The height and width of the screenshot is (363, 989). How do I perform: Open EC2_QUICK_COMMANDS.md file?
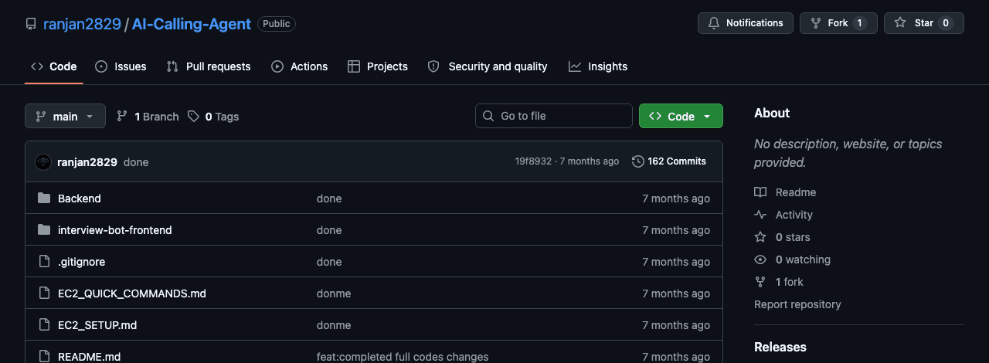[132, 293]
